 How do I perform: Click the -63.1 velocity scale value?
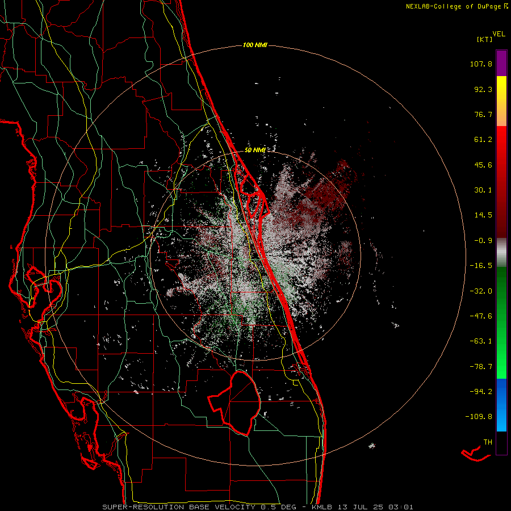(481, 341)
